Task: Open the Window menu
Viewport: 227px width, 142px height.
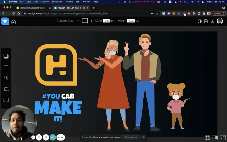Action: click(x=86, y=2)
